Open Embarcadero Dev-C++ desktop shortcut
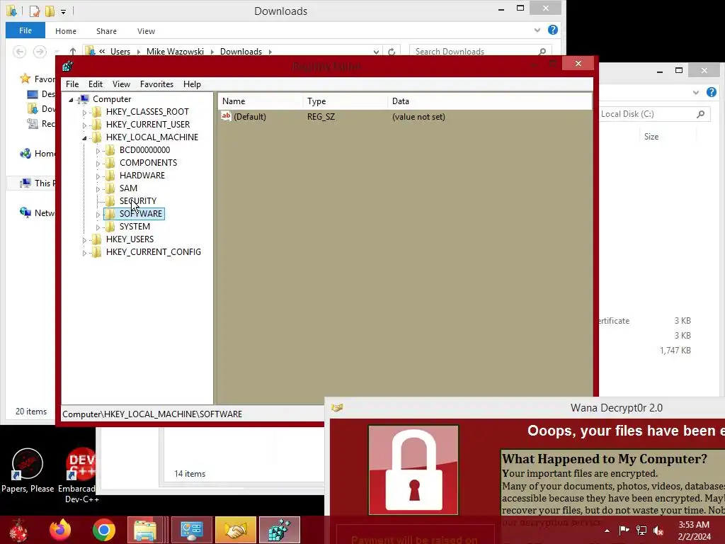This screenshot has height=544, width=725. click(79, 475)
